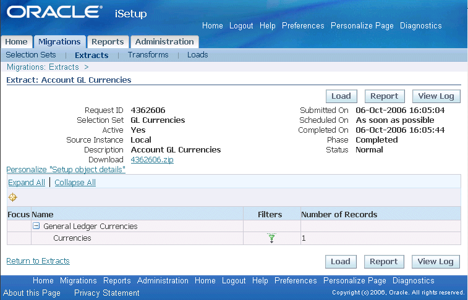Open Preferences in the top header

pyautogui.click(x=303, y=26)
